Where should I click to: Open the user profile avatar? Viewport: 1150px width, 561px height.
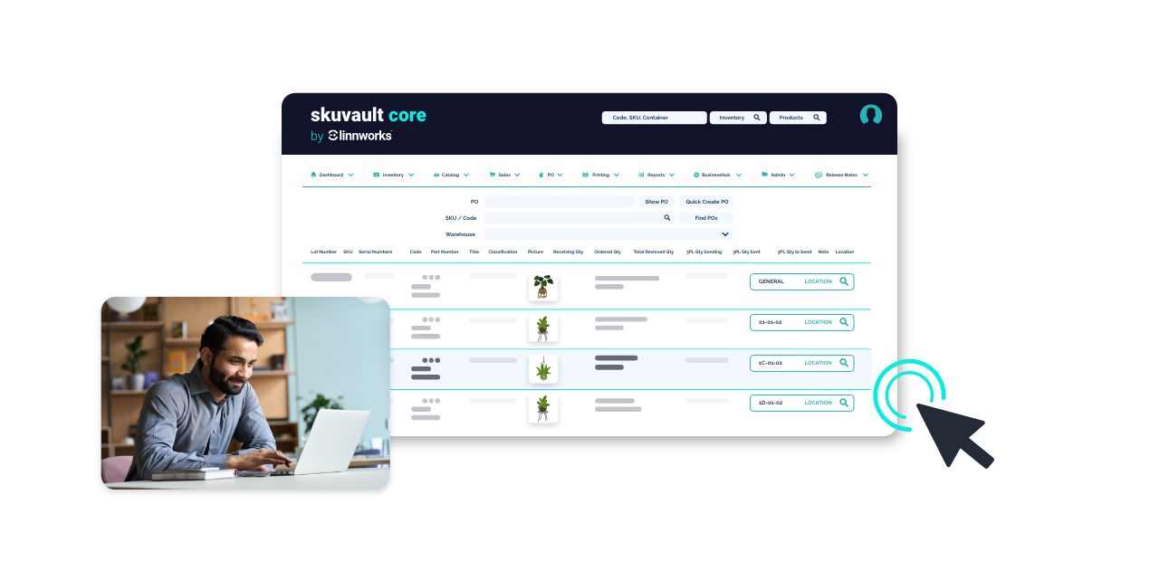click(870, 115)
